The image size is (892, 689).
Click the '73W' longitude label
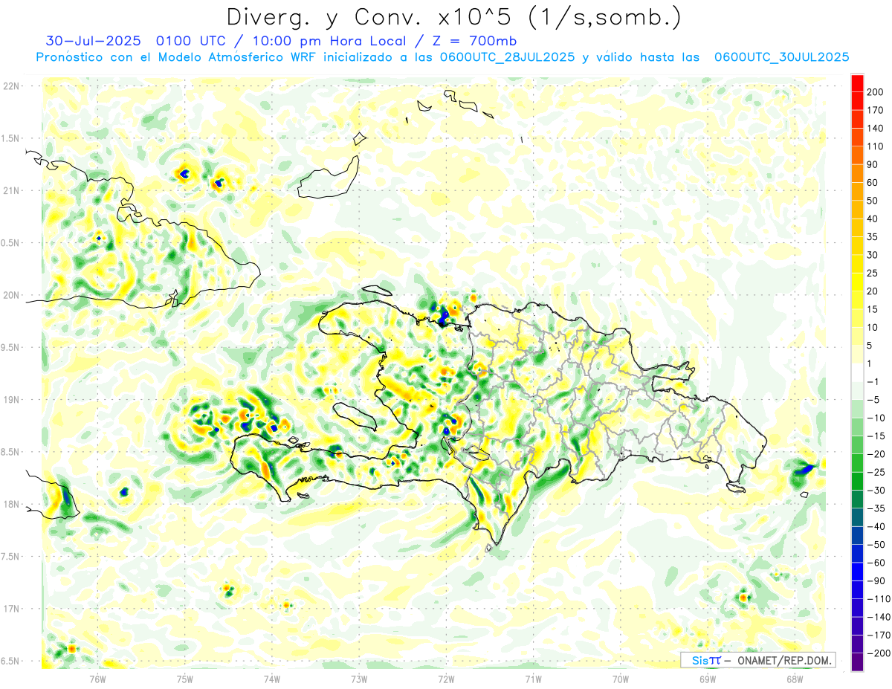[359, 678]
